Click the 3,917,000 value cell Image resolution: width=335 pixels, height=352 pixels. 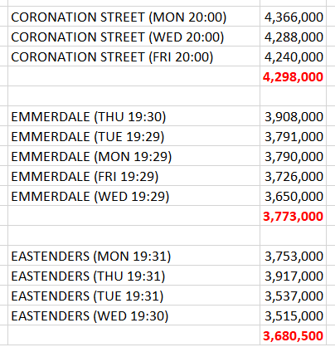click(x=293, y=276)
